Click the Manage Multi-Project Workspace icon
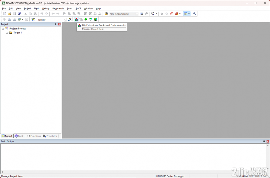The width and height of the screenshot is (270, 178). 81,19
